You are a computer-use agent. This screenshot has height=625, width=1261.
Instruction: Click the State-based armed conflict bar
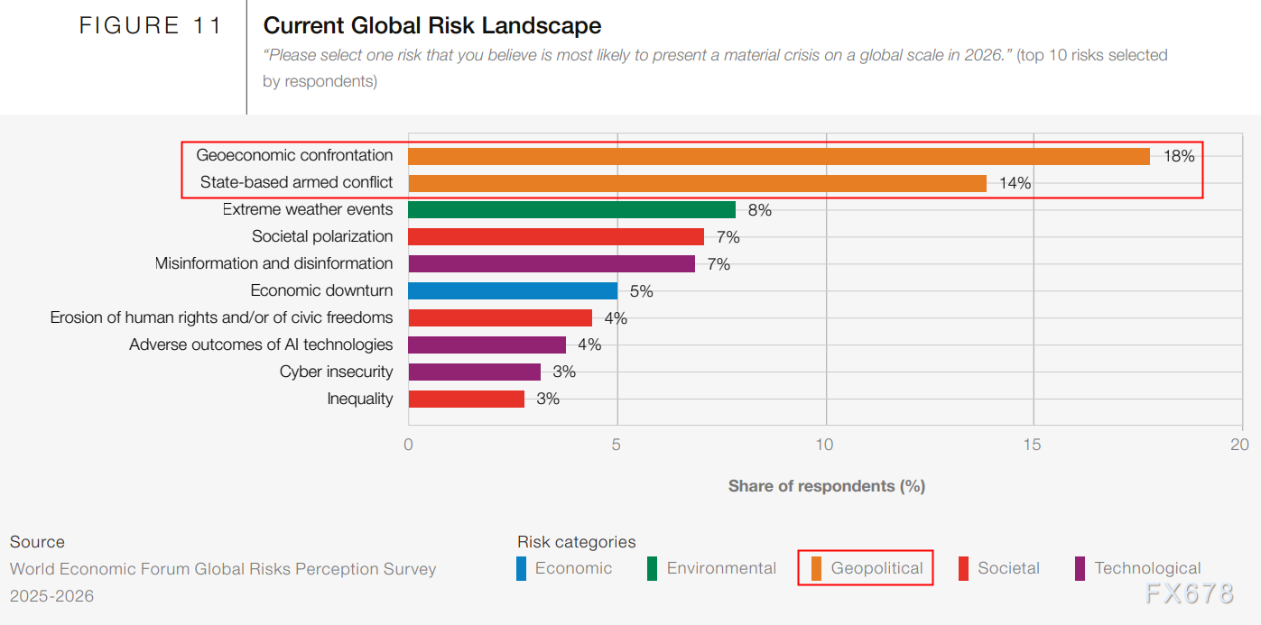[697, 183]
